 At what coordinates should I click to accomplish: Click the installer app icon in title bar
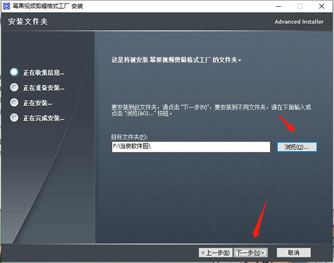pyautogui.click(x=6, y=6)
